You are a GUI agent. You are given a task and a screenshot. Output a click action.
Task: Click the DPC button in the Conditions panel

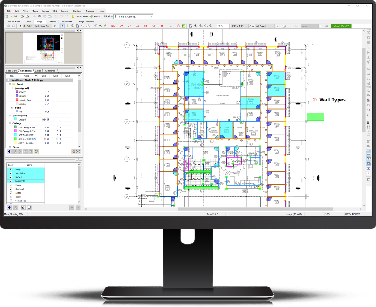tap(77, 152)
